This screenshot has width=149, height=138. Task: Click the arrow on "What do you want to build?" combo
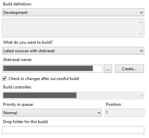point(141,51)
